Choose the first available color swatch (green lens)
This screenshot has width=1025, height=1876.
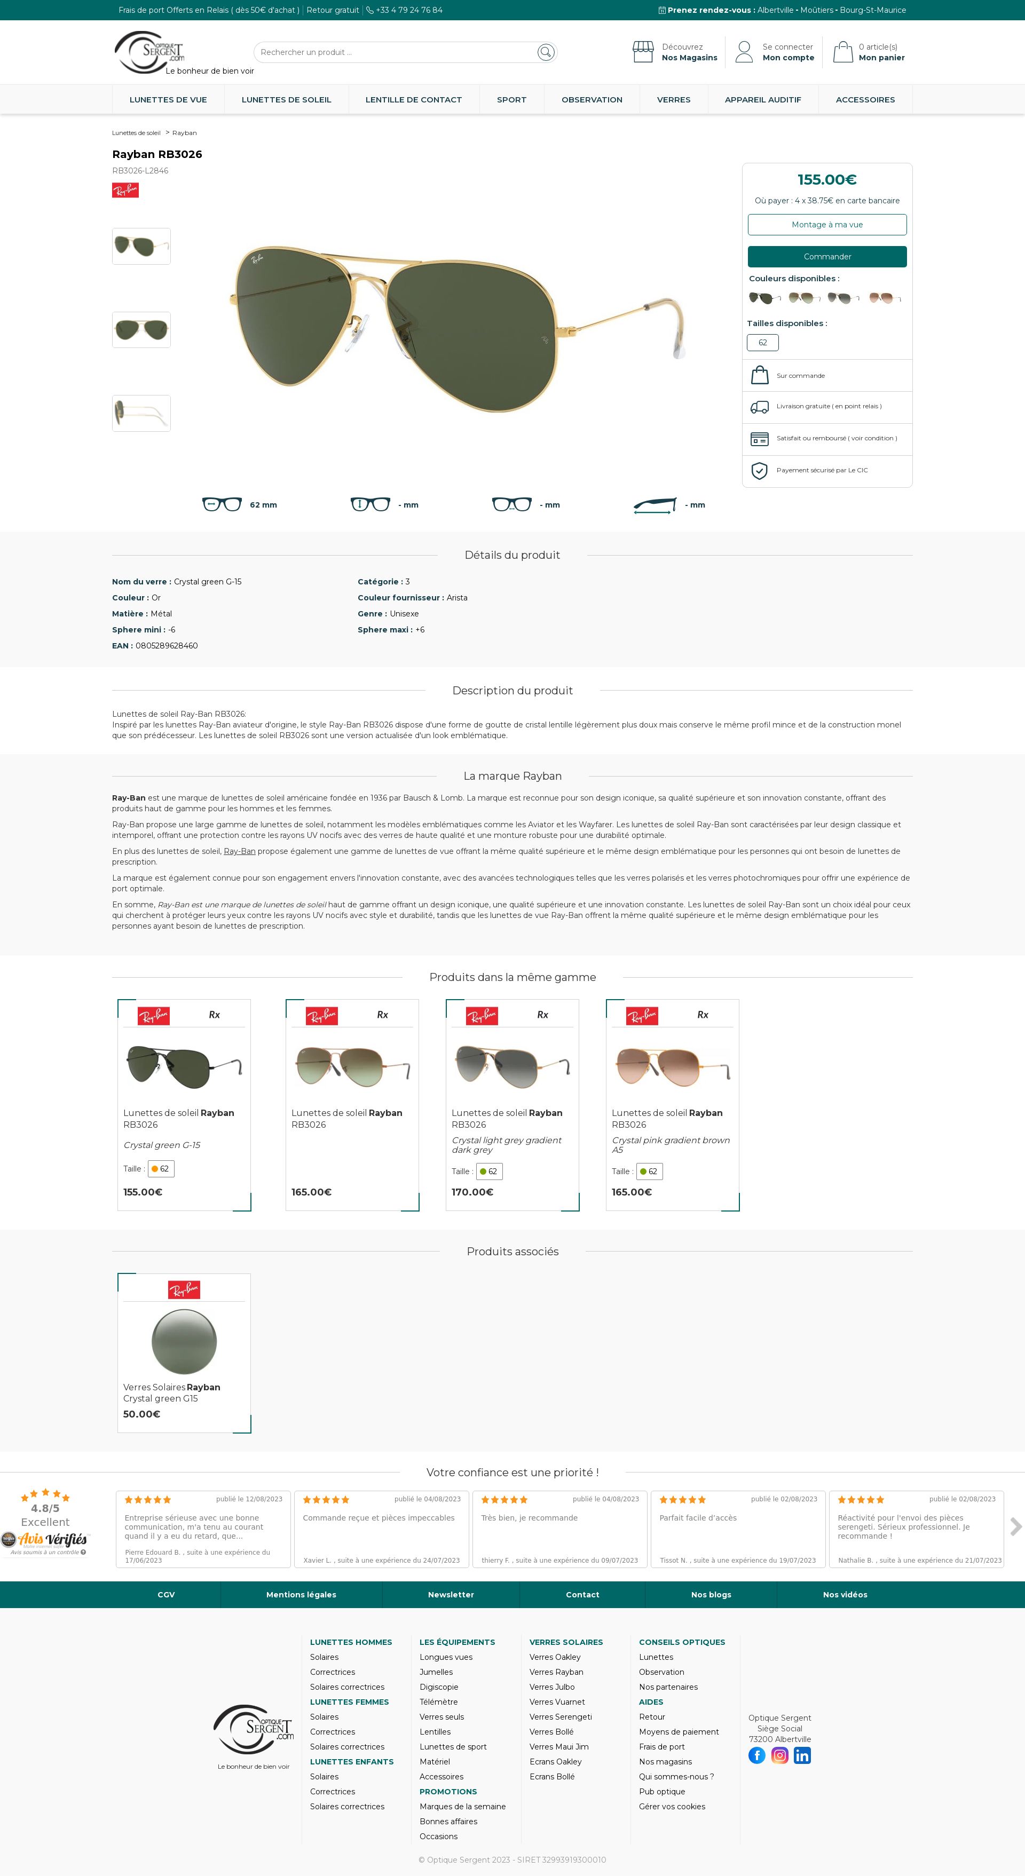tap(764, 298)
